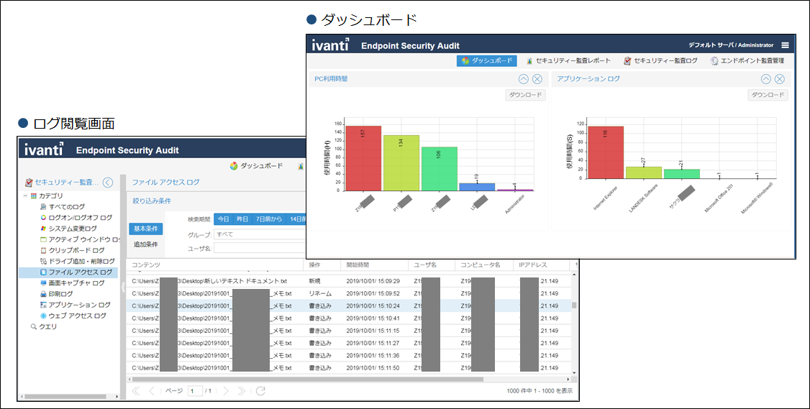Collapse the カテゴリ tree node

pyautogui.click(x=24, y=196)
